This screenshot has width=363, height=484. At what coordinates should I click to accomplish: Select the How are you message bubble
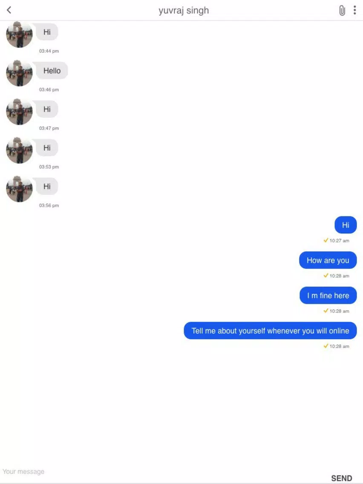(328, 260)
